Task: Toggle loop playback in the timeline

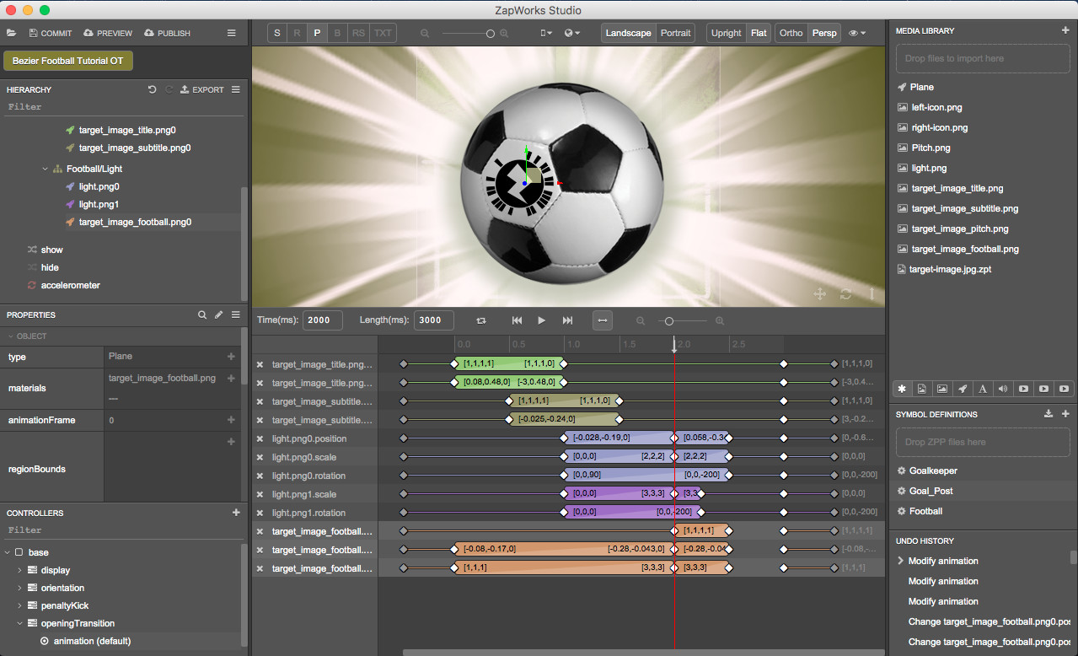Action: click(480, 320)
